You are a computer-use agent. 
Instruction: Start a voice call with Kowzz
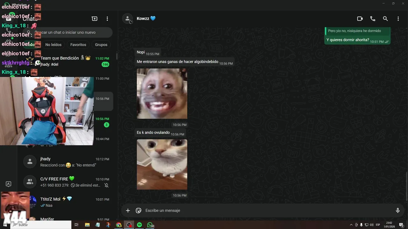tap(373, 19)
